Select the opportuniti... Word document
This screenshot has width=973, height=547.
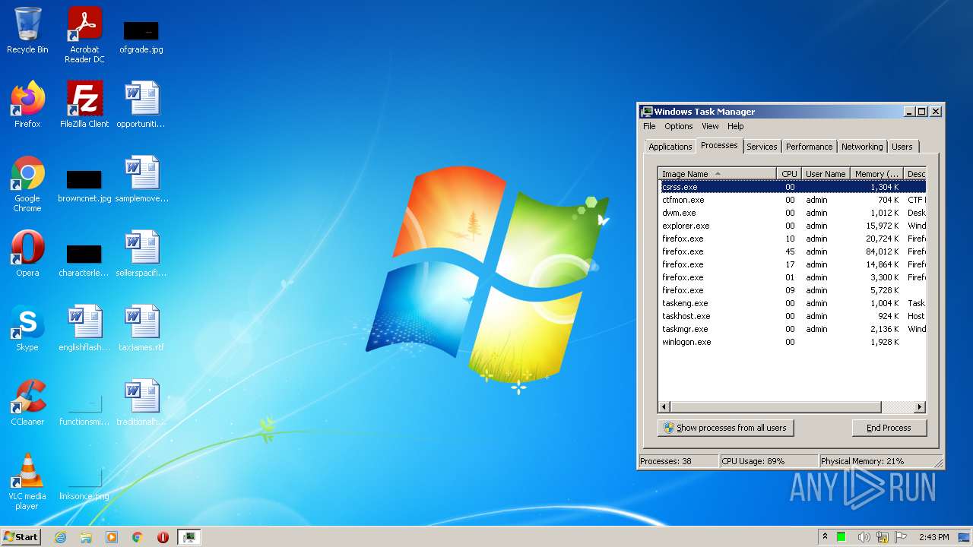141,105
